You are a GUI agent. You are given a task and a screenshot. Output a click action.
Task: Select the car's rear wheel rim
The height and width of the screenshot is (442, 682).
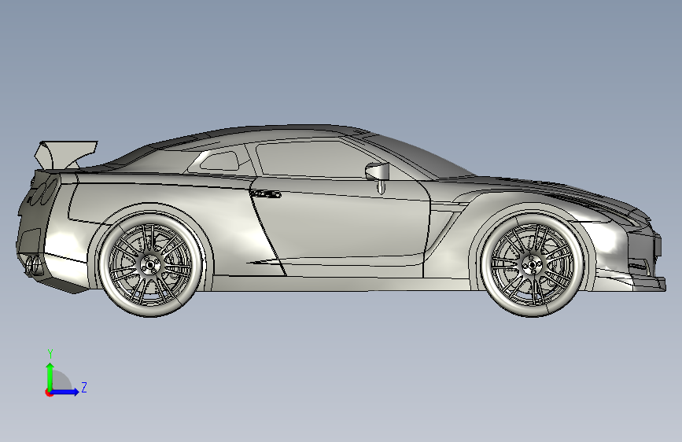point(150,264)
